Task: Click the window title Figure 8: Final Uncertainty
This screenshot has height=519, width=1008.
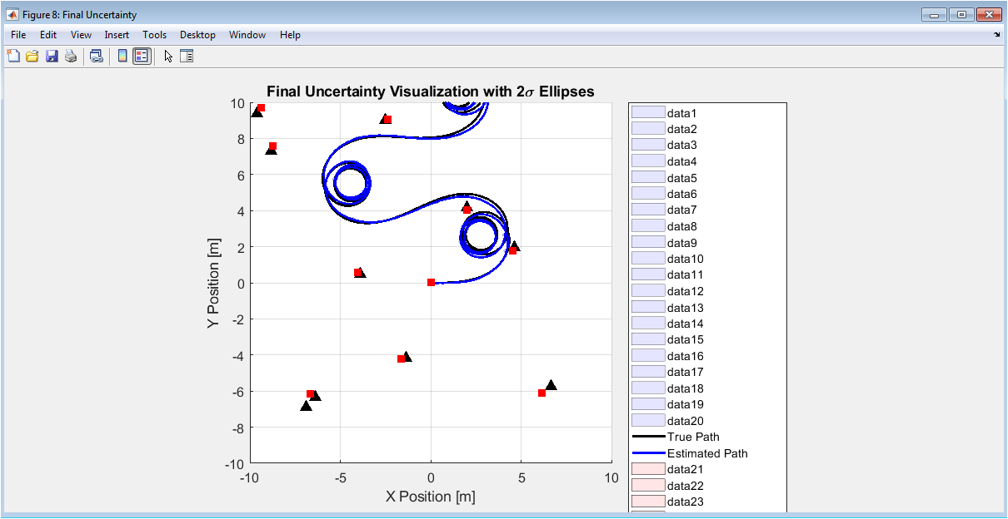Action: (79, 15)
